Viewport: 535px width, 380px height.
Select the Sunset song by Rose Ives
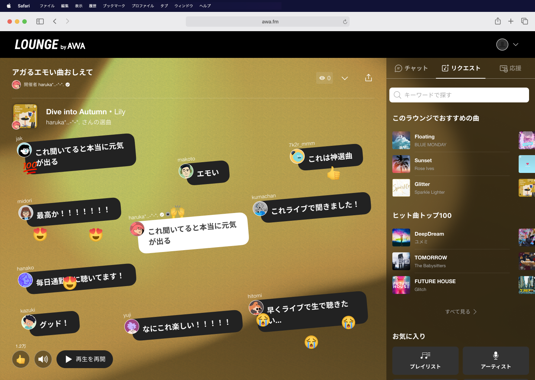pos(451,164)
